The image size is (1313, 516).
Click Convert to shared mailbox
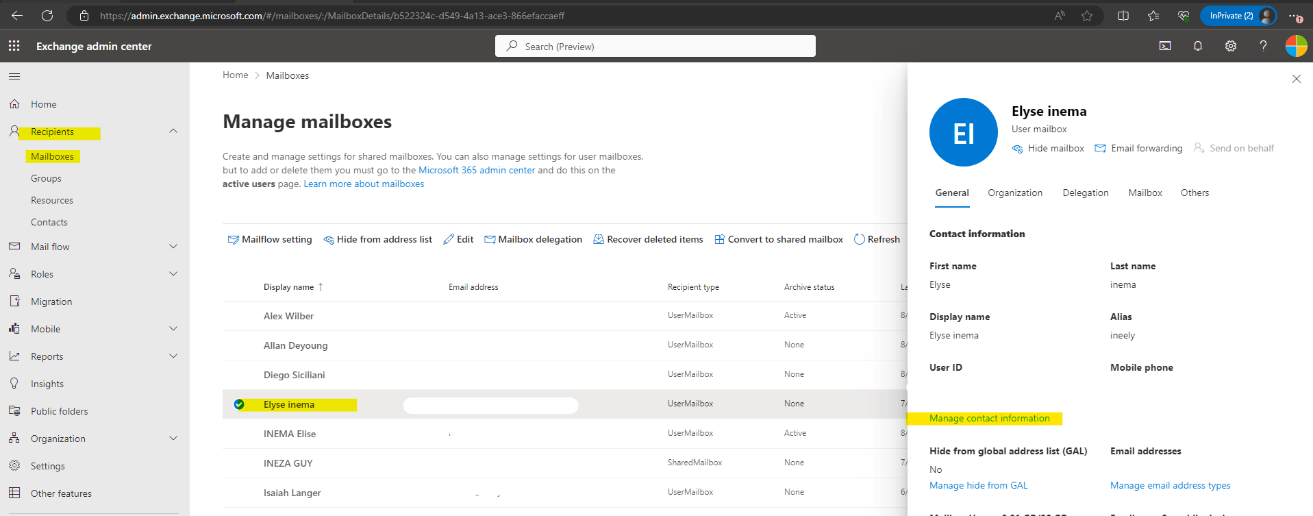779,239
